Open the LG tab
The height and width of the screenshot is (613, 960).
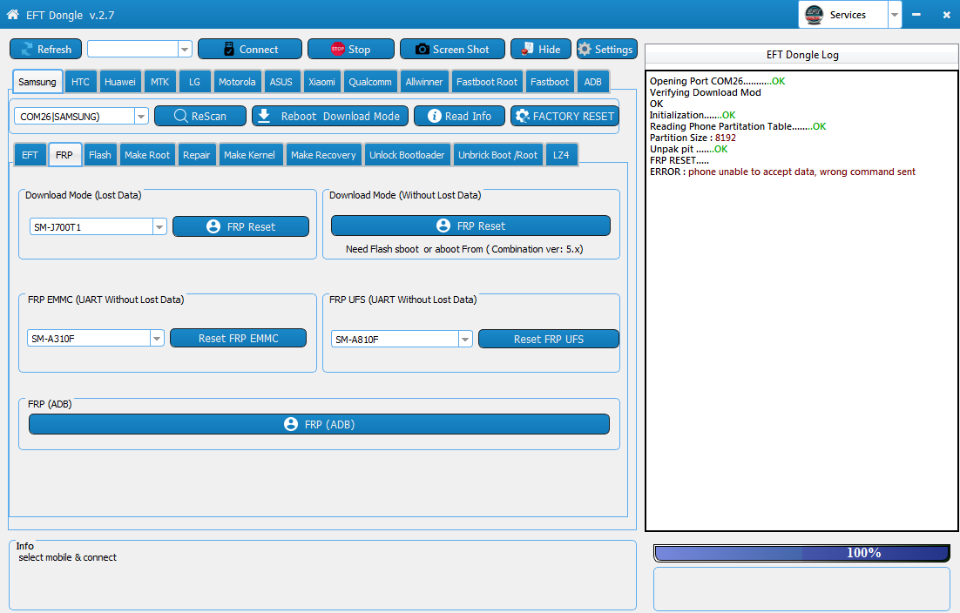point(194,81)
